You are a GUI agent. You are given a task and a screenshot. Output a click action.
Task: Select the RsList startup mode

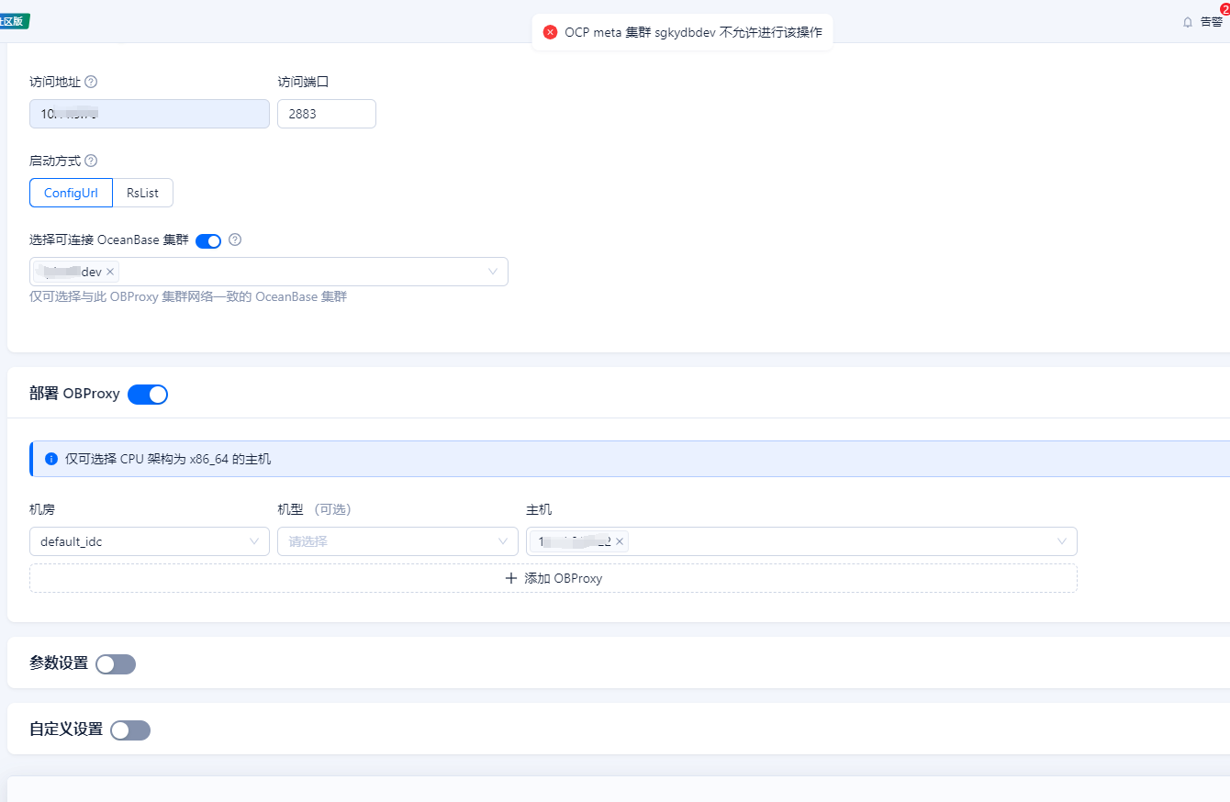tap(142, 193)
